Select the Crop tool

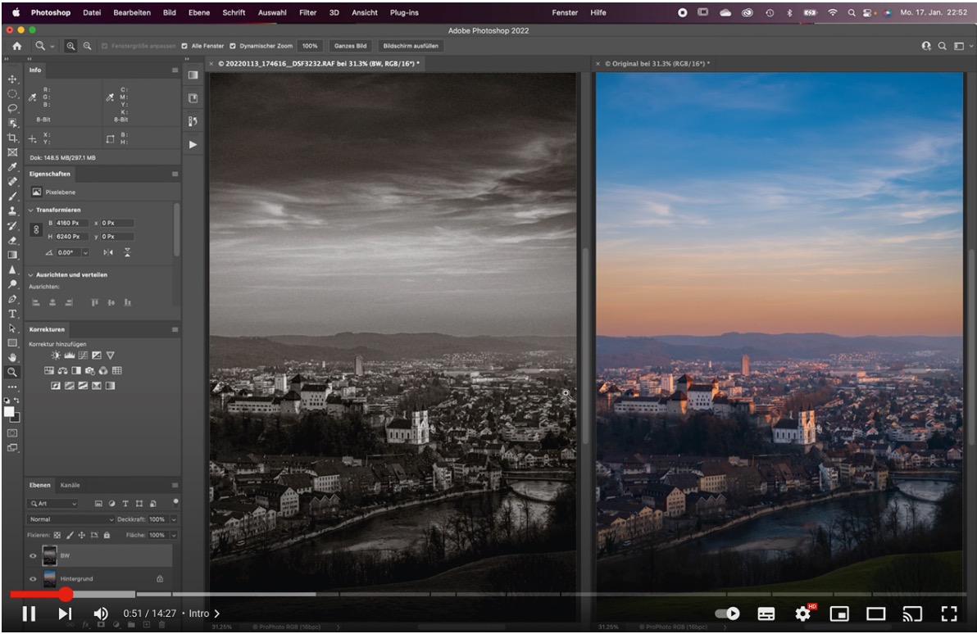[12, 138]
